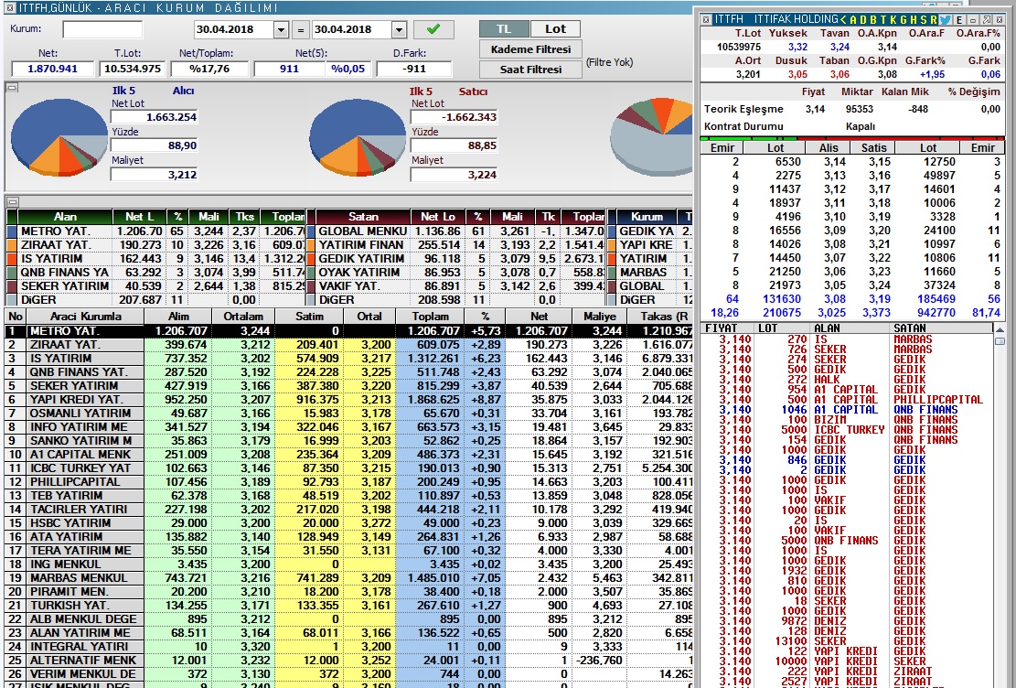Click the Ilk 5 Satici pie chart
1016x688 pixels.
point(358,137)
